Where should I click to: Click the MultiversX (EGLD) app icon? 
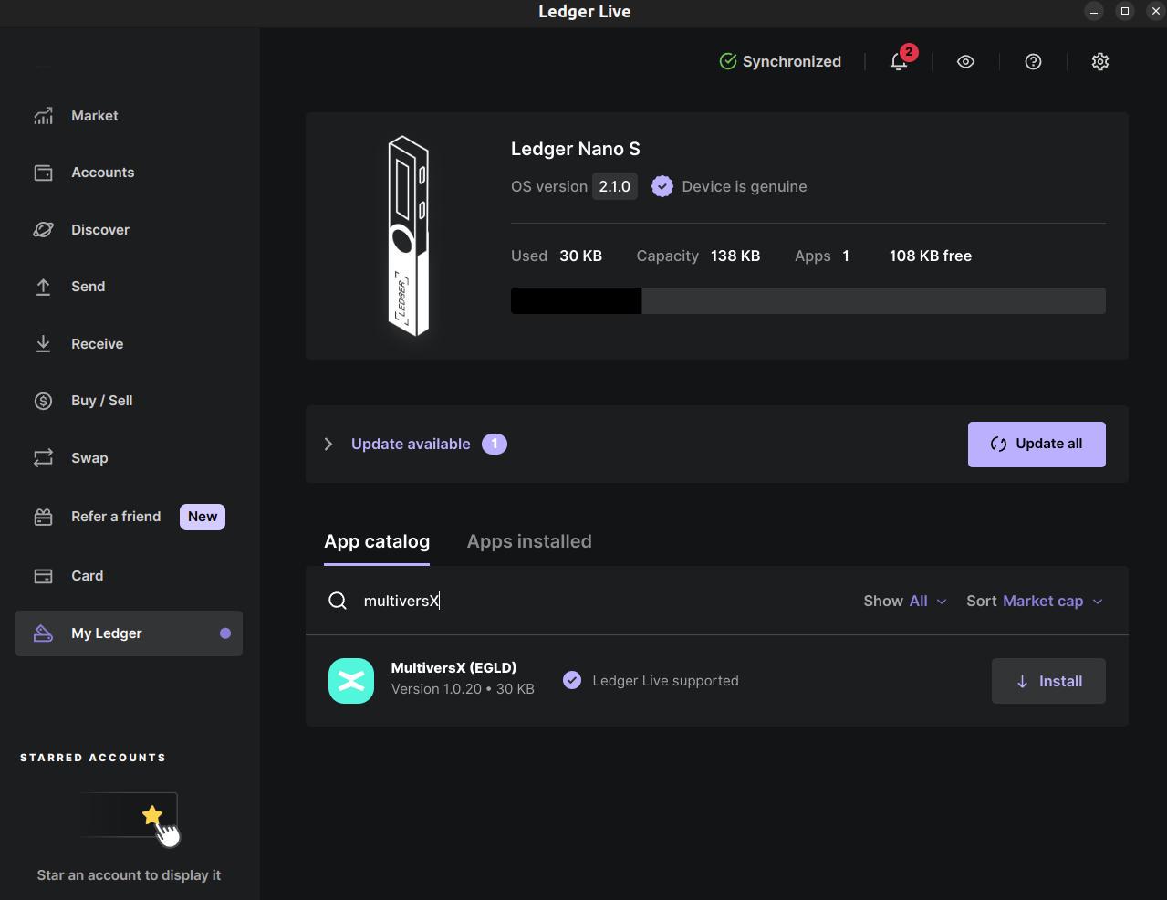350,680
